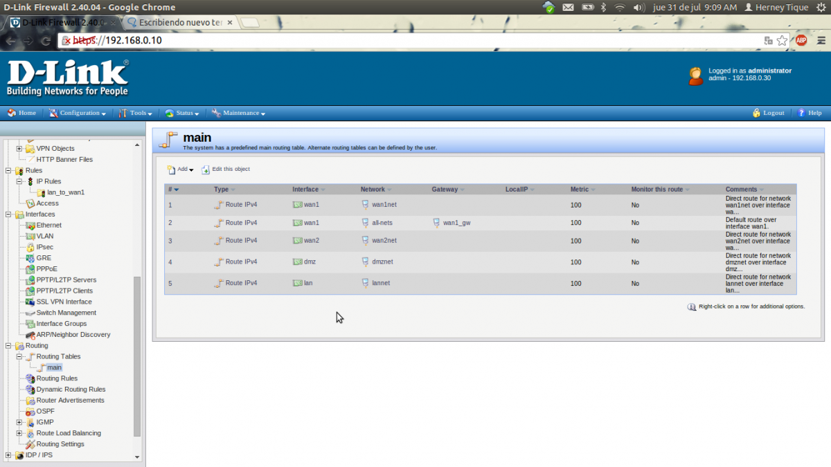The width and height of the screenshot is (831, 467).
Task: Expand the Route Load Balancing node
Action: [19, 433]
